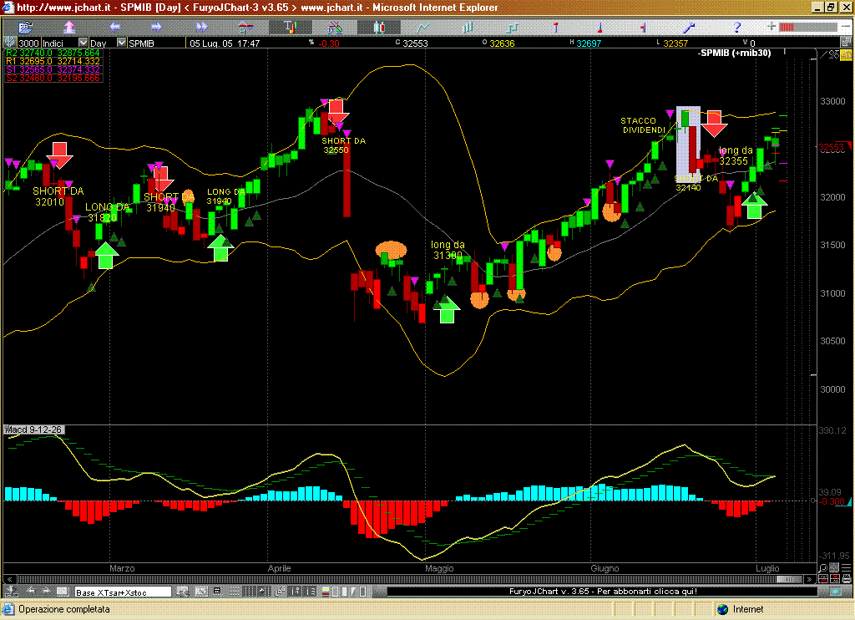Click the pink upload arrow icon

click(x=69, y=27)
